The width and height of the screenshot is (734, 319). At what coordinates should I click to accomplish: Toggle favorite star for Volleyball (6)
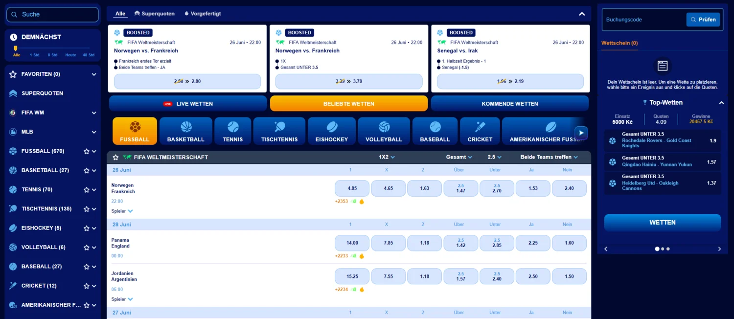point(87,248)
